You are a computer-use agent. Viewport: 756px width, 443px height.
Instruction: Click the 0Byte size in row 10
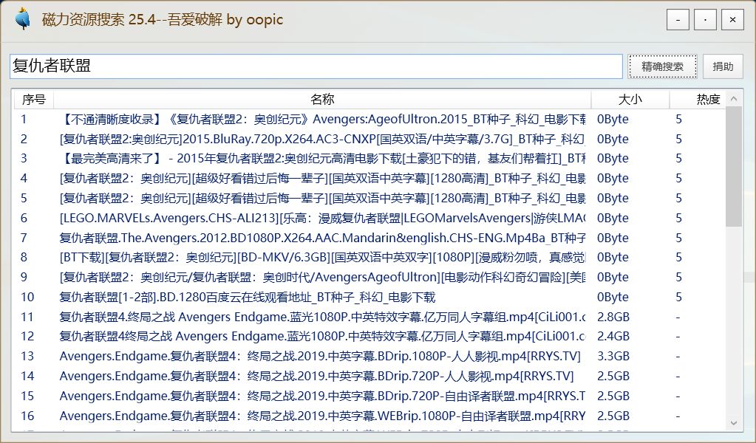[613, 297]
